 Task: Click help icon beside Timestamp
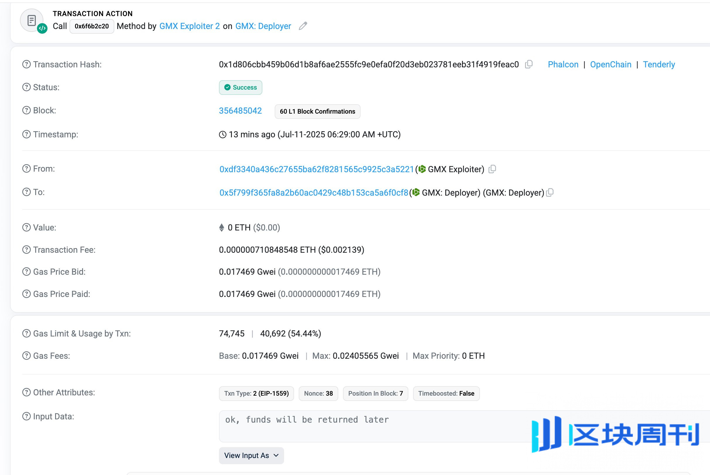[x=26, y=134]
